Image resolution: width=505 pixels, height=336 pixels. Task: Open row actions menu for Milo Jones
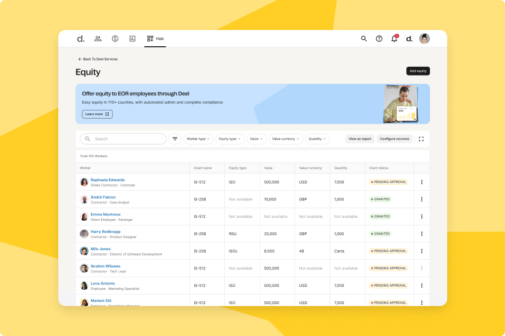pyautogui.click(x=421, y=251)
